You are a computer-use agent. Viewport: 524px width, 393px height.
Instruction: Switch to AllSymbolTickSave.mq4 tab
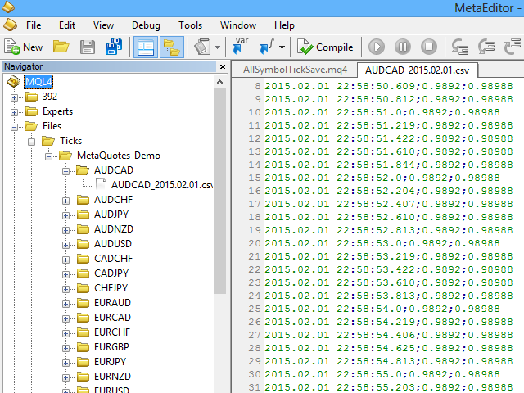[x=295, y=70]
